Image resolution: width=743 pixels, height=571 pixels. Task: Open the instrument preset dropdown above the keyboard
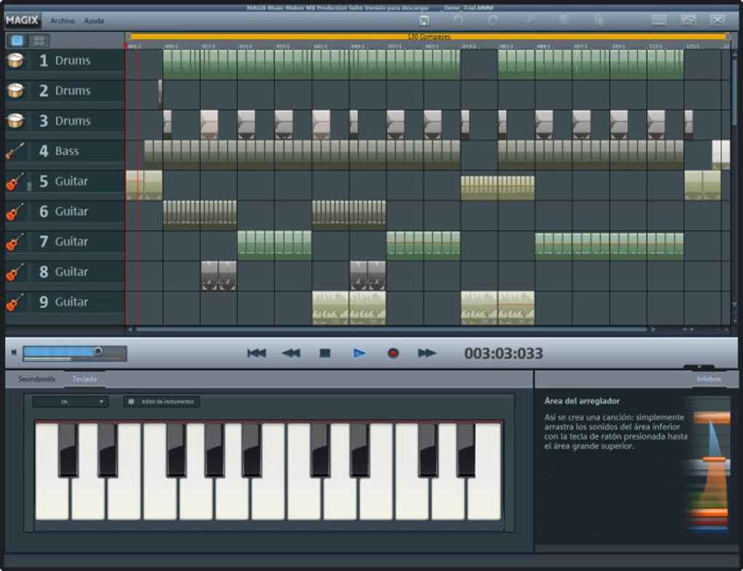(70, 401)
